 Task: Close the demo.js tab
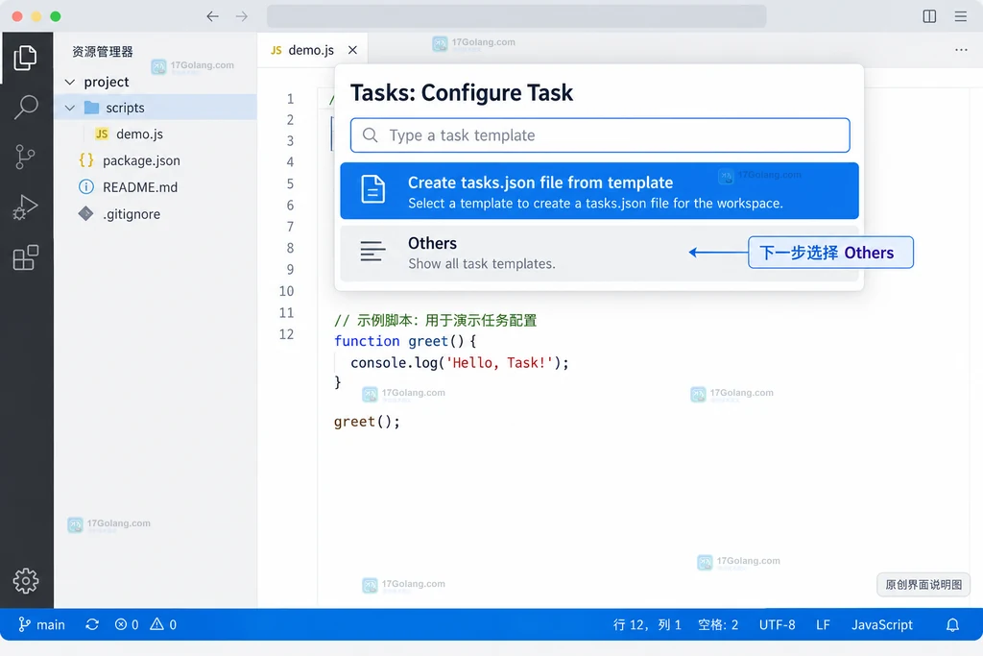[353, 50]
